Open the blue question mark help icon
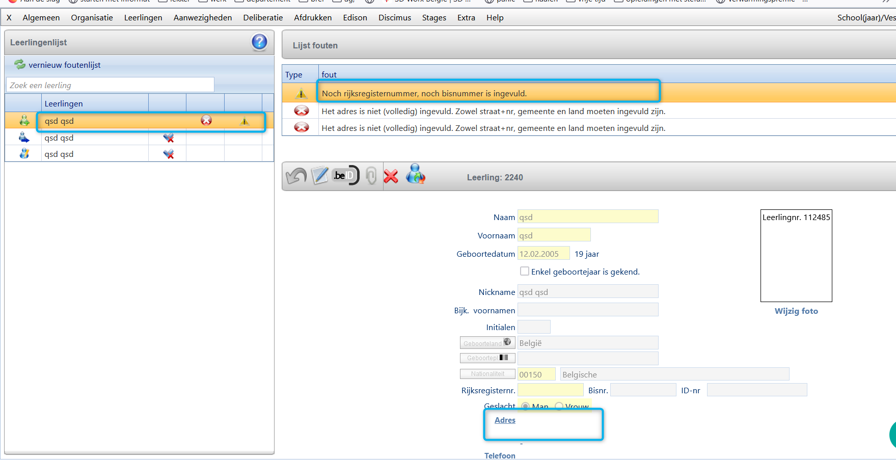Viewport: 896px width, 460px height. coord(259,42)
